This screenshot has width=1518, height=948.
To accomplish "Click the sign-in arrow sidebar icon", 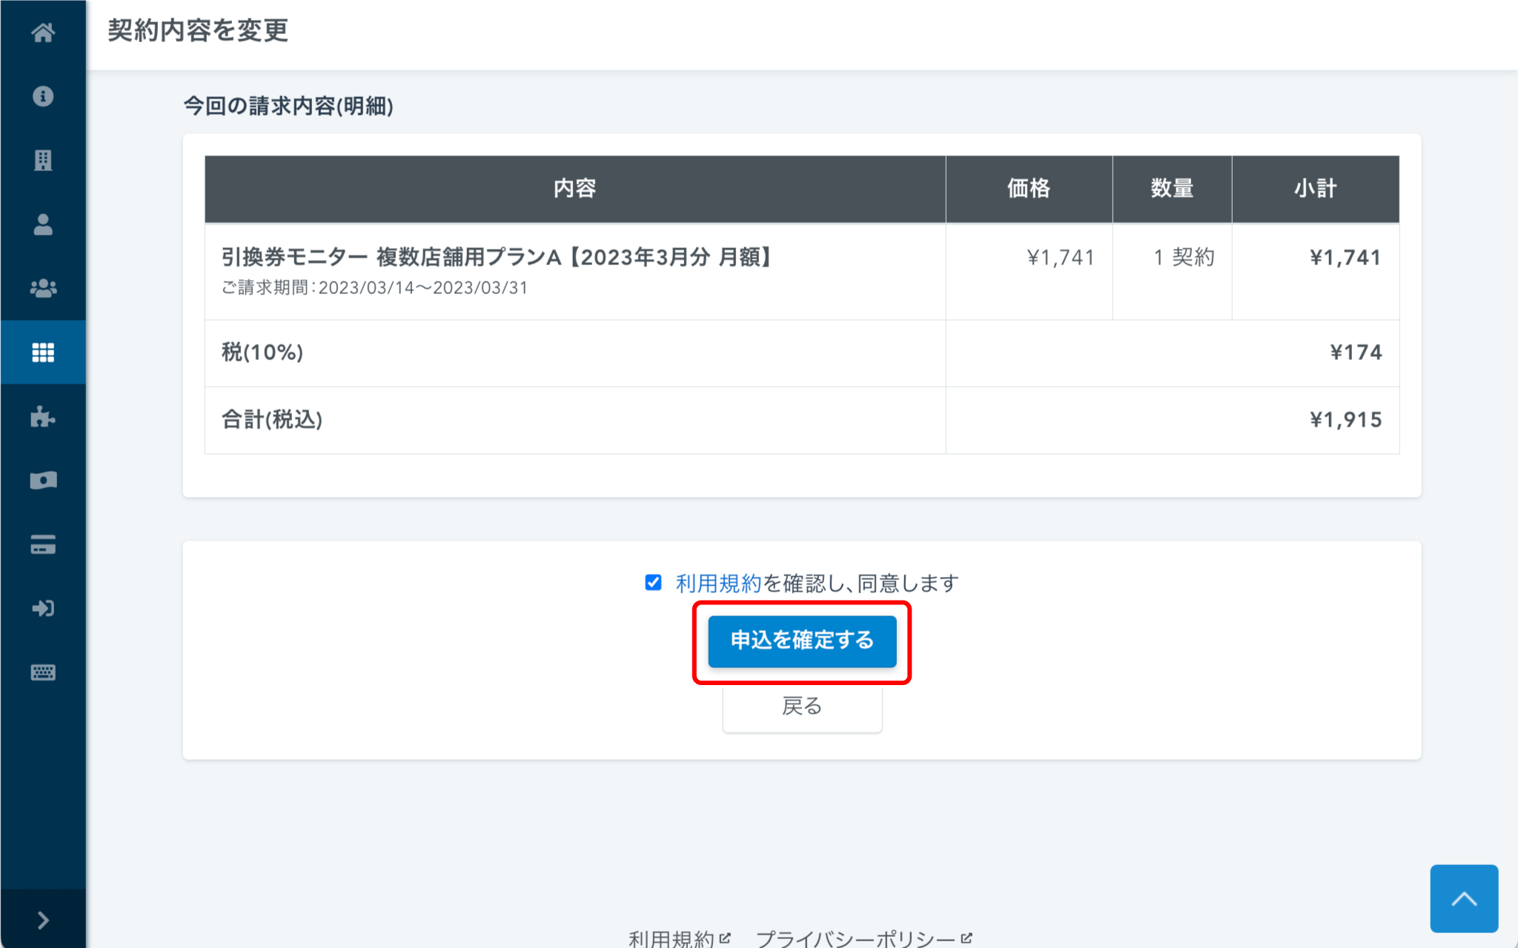I will coord(43,609).
